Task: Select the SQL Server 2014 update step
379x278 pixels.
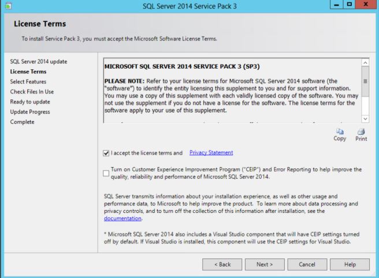Action: point(39,62)
